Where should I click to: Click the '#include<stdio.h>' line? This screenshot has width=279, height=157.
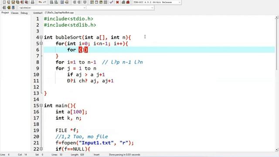click(68, 19)
